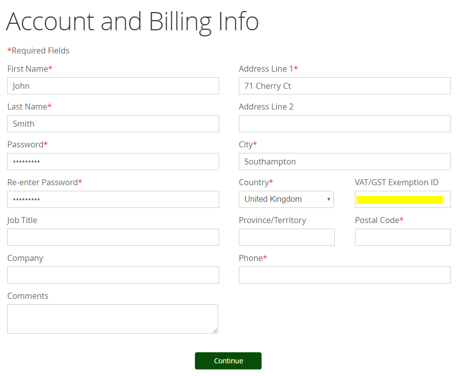Focus the Postal Code field
Image resolution: width=457 pixels, height=376 pixels.
402,237
